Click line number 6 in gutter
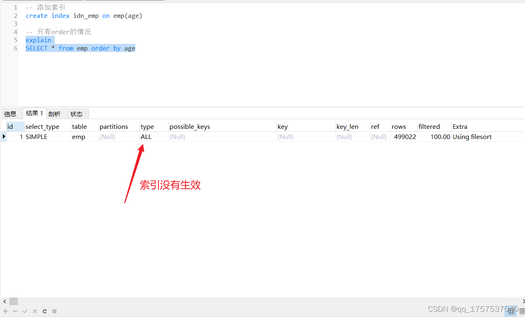This screenshot has width=525, height=317. (15, 48)
